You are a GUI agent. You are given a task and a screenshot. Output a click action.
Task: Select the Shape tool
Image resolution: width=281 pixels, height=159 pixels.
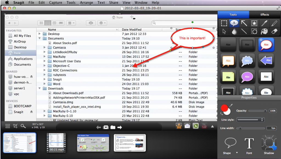(254, 31)
